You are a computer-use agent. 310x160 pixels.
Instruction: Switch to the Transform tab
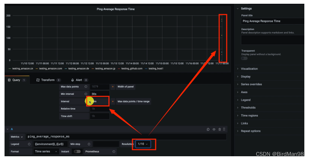click(48, 80)
